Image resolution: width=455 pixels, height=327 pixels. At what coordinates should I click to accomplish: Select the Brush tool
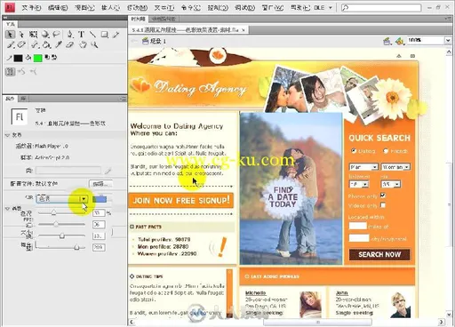11,45
